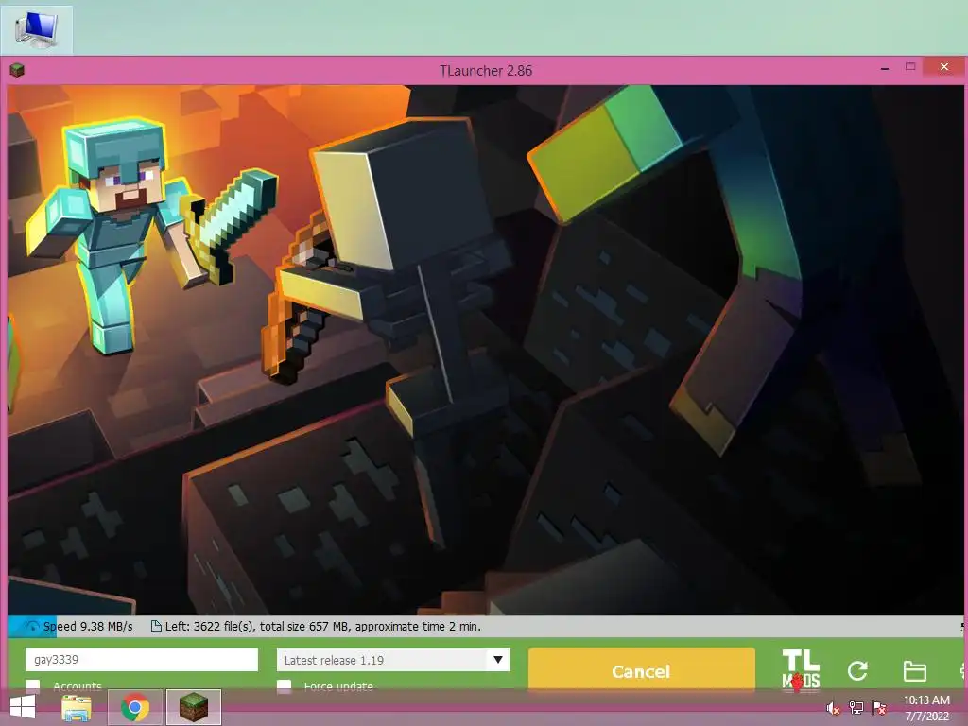Cancel the download with yellow Cancel button

[x=642, y=670]
